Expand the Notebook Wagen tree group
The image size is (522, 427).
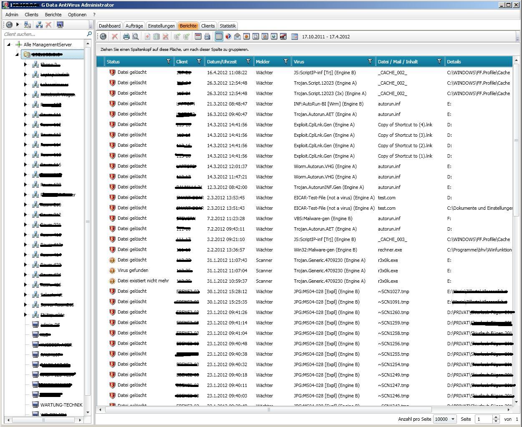pyautogui.click(x=25, y=95)
